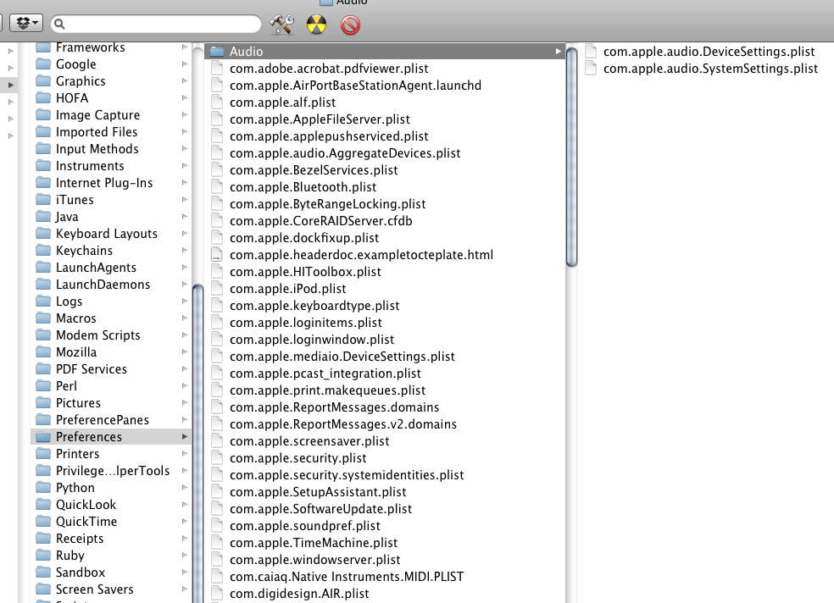The width and height of the screenshot is (834, 603).
Task: Click the Screen Savers folder icon
Action: [x=43, y=589]
